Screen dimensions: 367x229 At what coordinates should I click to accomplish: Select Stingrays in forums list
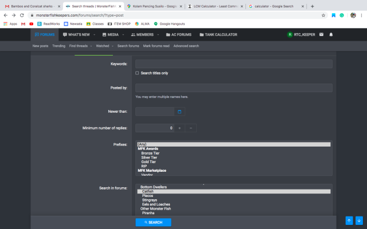[150, 200]
